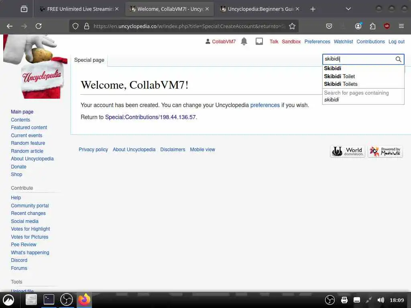The image size is (411, 308).
Task: Click the Uncyclopedia potato stocking logo
Action: point(35,67)
